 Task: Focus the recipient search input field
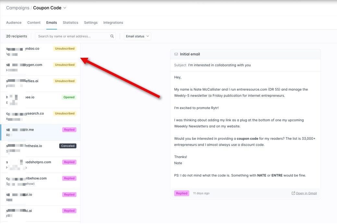coord(73,36)
